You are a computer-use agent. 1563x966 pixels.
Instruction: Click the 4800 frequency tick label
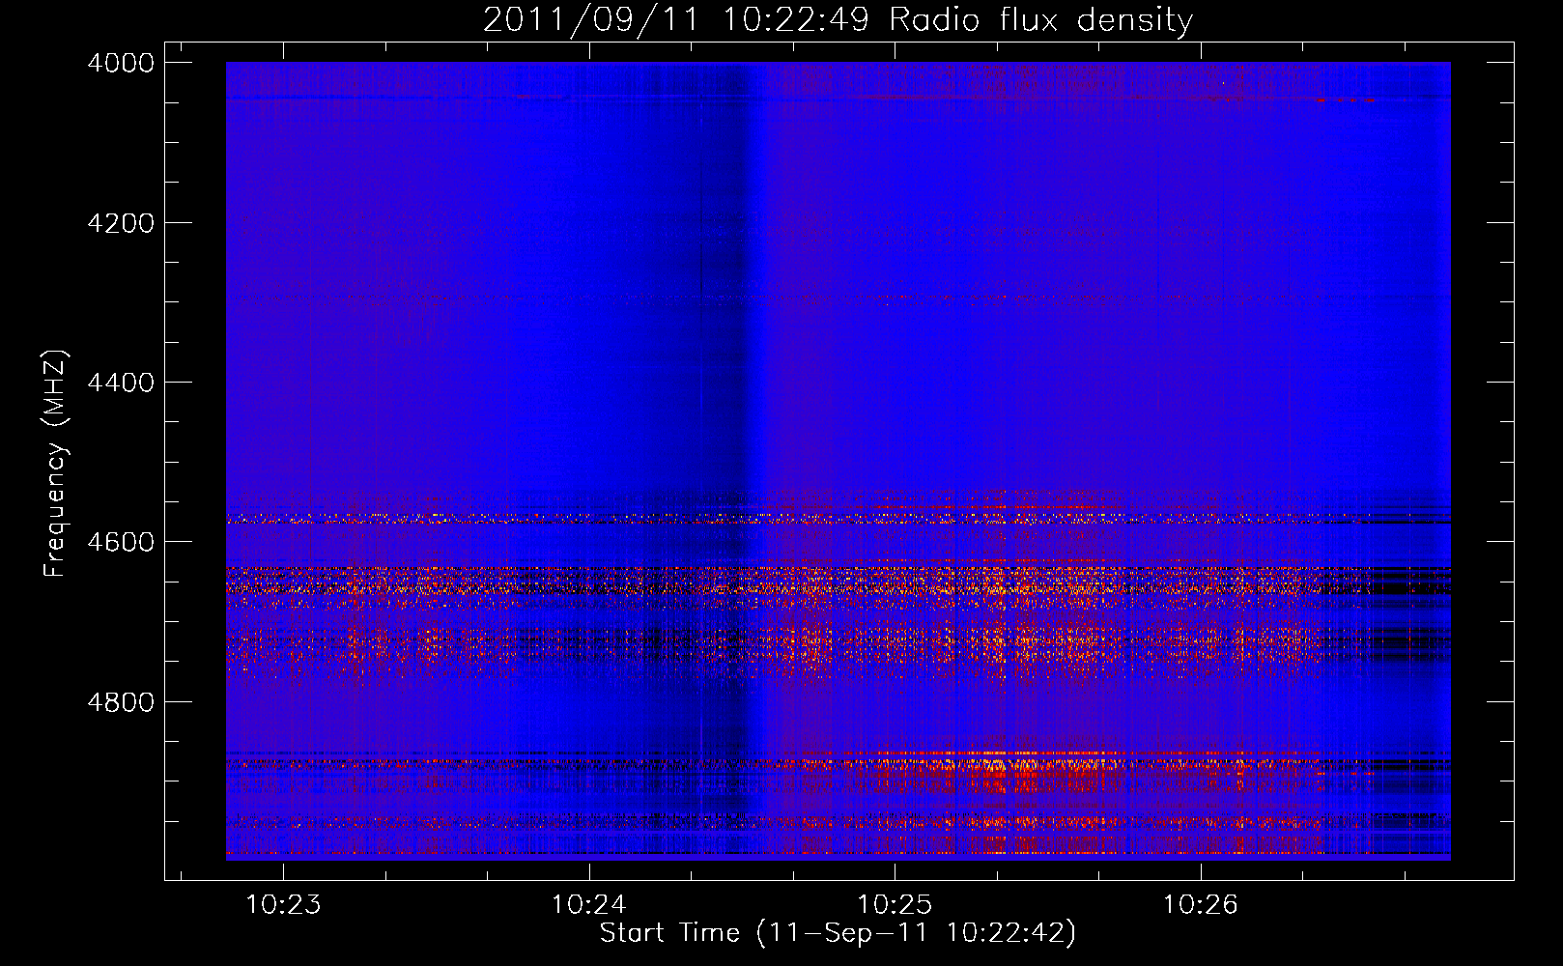[120, 702]
